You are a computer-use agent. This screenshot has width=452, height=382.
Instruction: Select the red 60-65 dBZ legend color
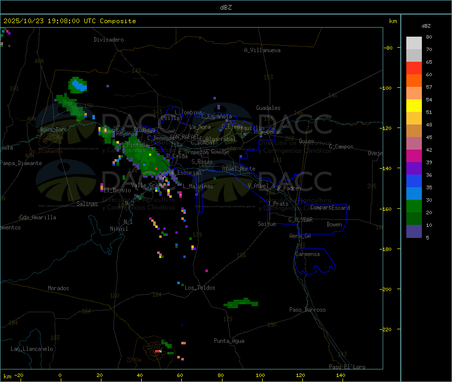[x=414, y=68]
